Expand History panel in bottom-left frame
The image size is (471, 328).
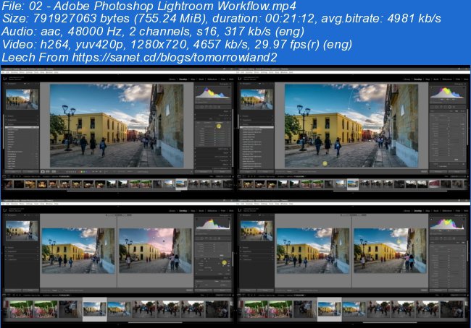22,256
